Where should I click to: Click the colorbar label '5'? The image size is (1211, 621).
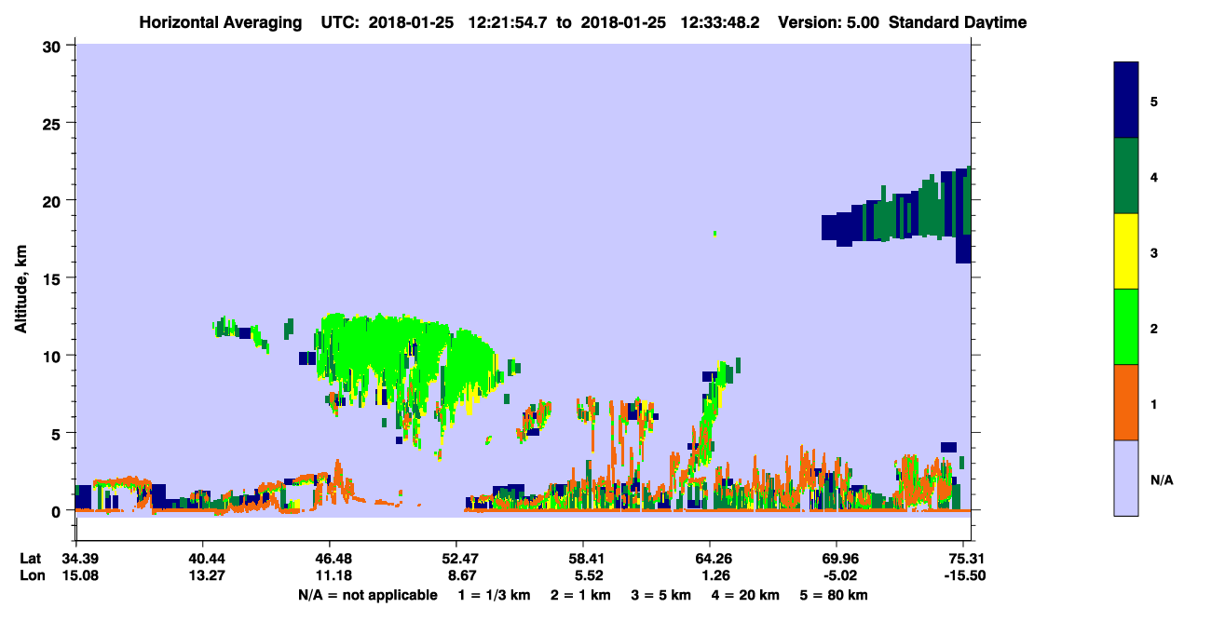(1154, 101)
